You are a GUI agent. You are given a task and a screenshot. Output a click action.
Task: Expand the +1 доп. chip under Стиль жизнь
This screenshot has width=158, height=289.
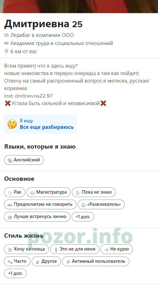[x=16, y=273]
